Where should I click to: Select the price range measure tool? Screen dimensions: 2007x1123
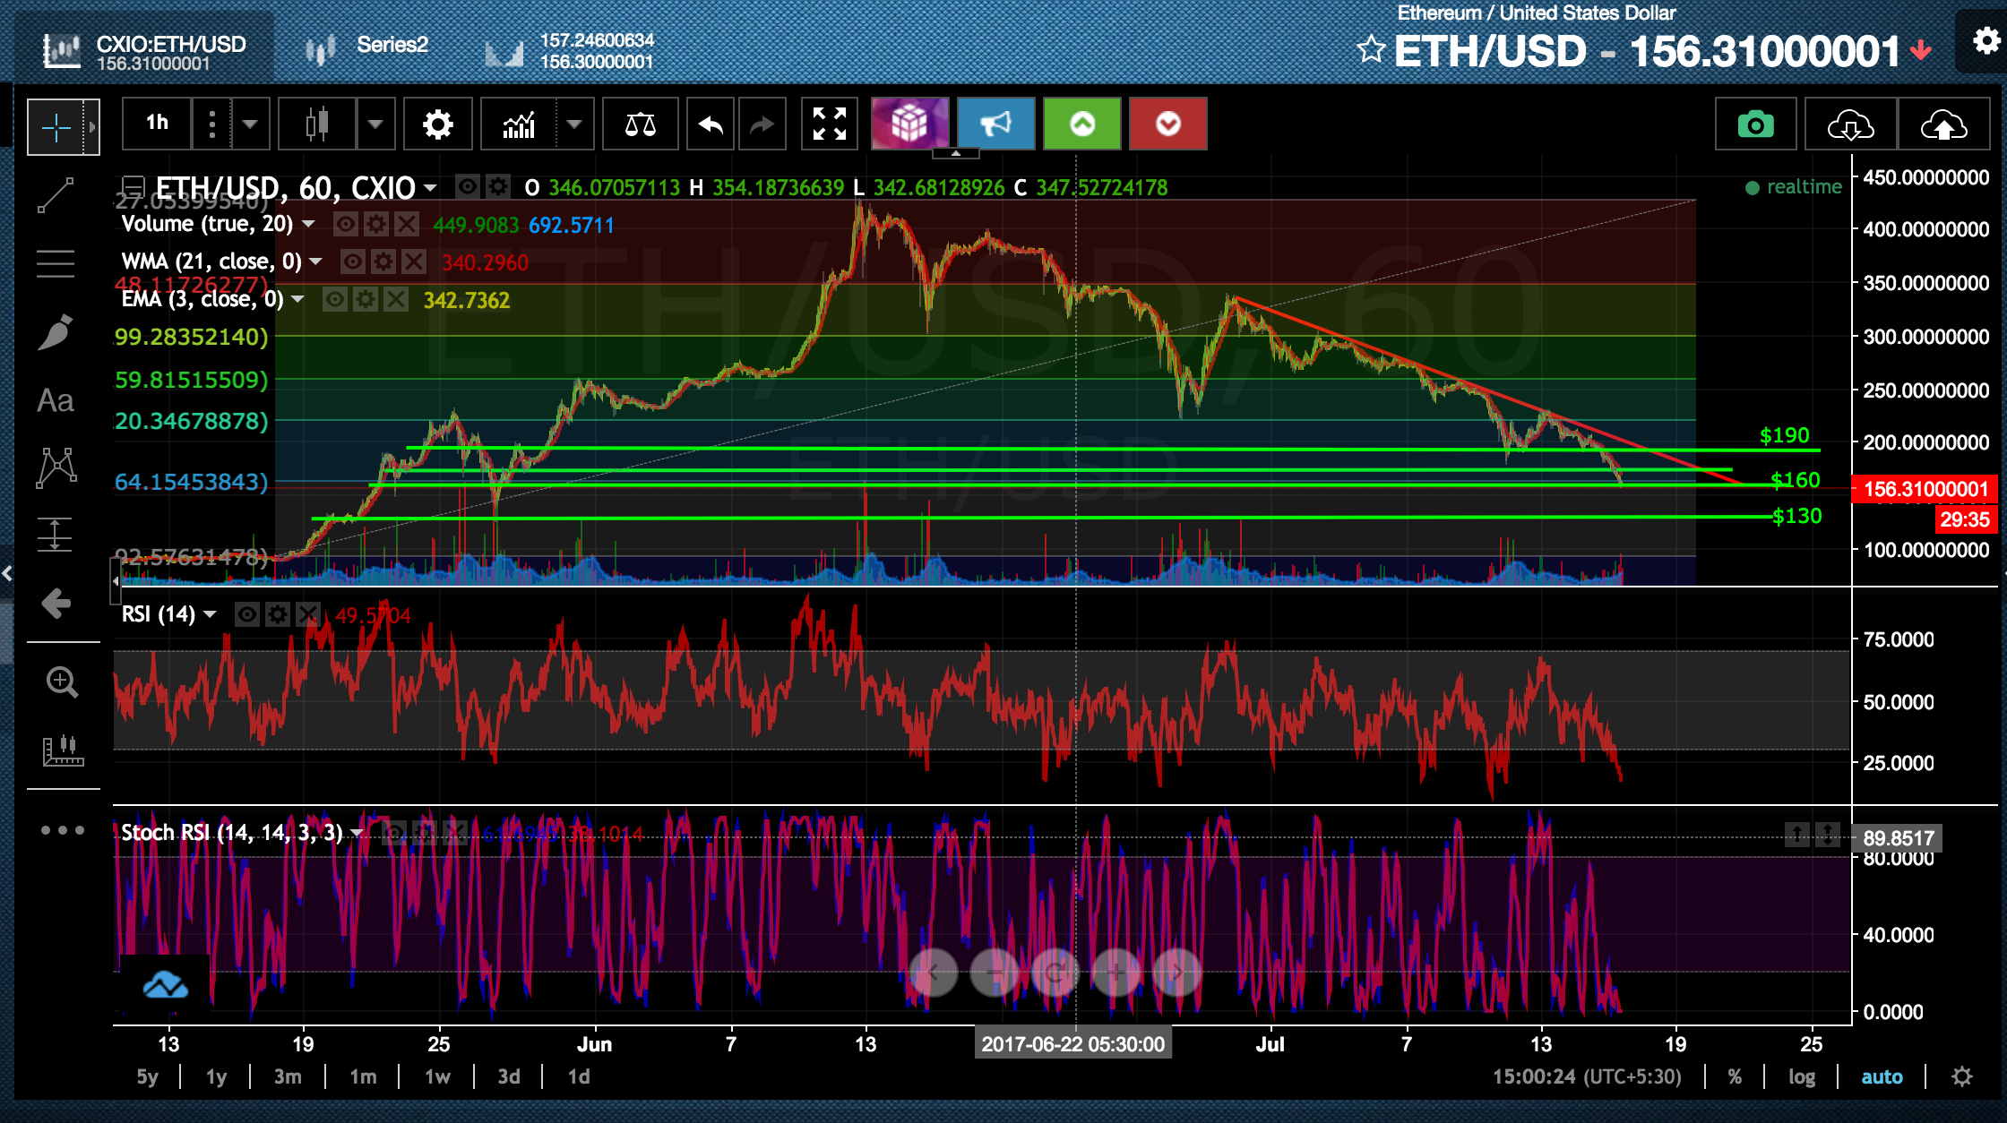(56, 535)
